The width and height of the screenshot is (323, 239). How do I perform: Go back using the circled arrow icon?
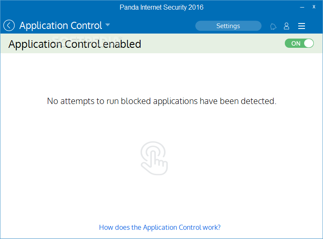[9, 26]
